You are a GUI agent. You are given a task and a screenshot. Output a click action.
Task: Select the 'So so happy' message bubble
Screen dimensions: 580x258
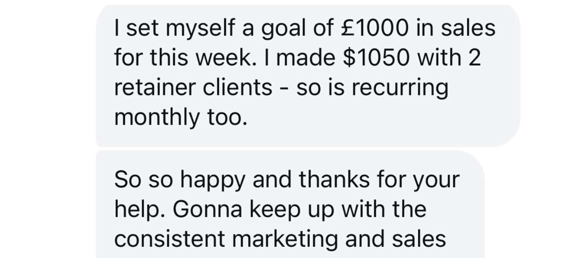pos(290,204)
